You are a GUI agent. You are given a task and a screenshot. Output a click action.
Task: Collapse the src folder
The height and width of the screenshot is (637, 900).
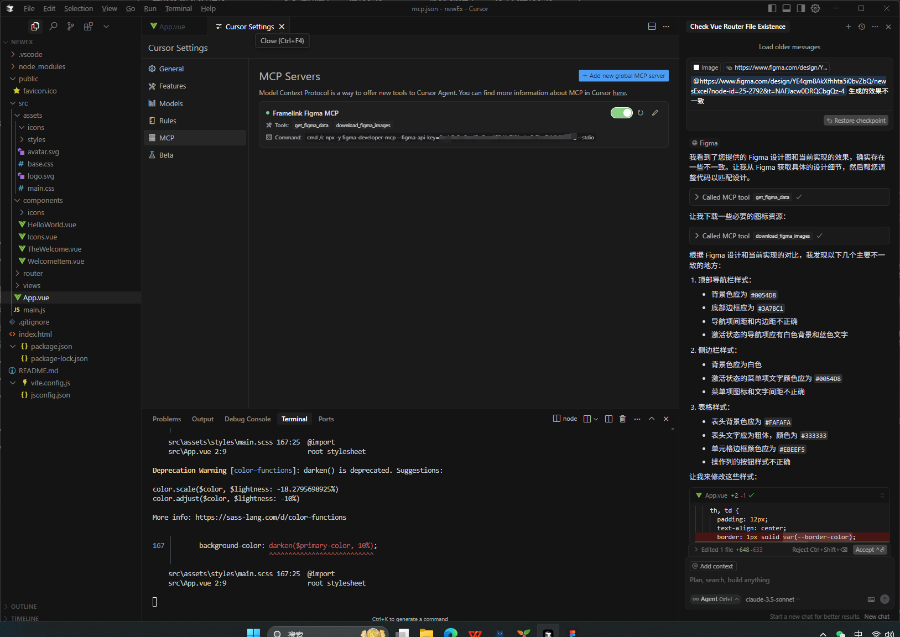(x=71, y=103)
